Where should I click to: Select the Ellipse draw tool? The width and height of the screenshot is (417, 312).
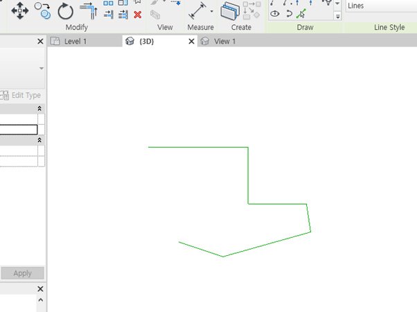click(275, 14)
